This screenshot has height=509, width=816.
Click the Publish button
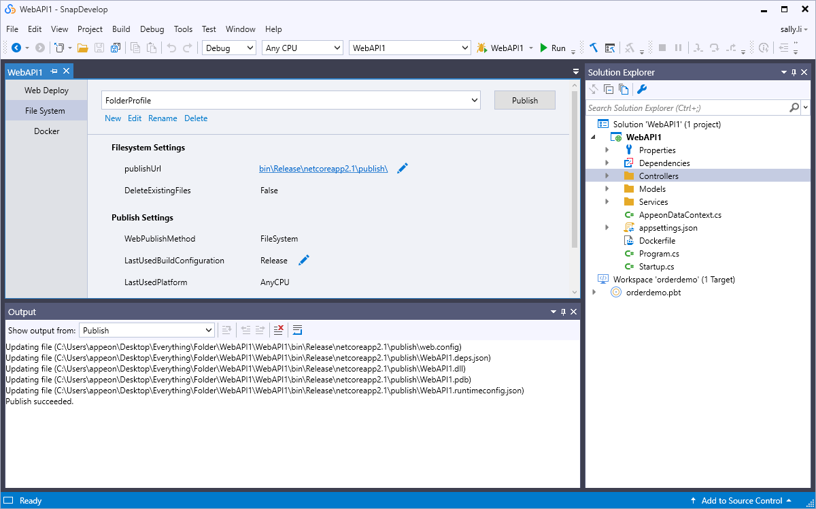(524, 100)
